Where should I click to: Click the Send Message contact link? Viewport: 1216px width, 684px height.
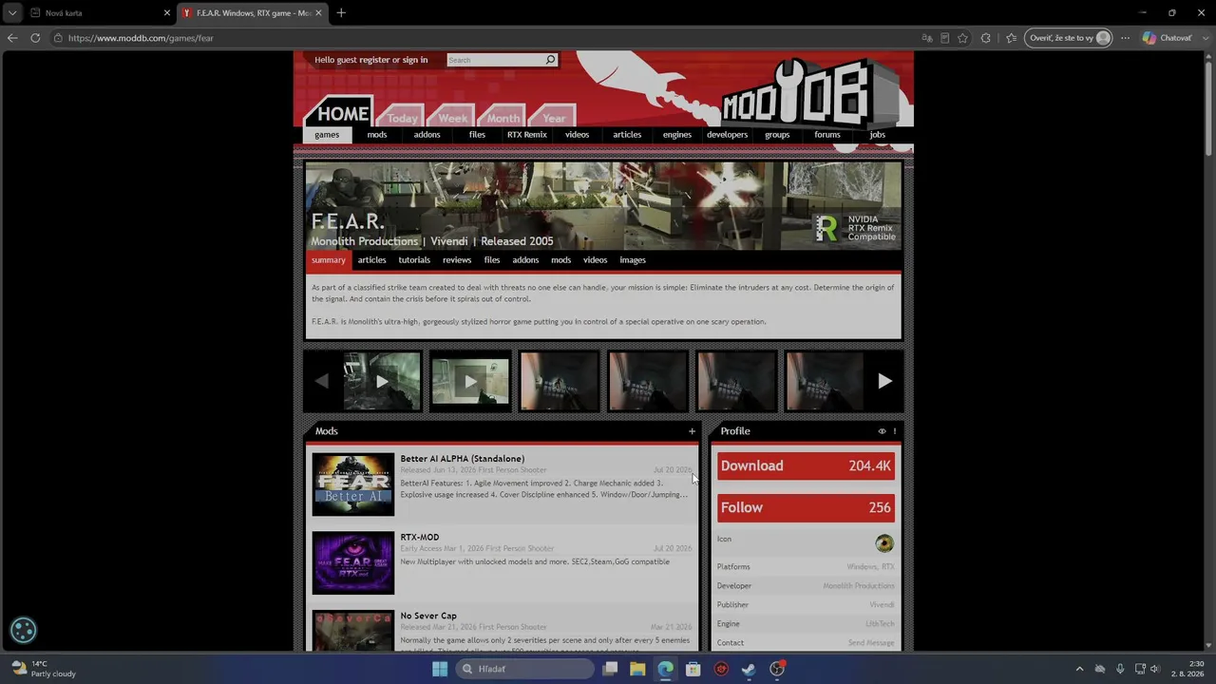[x=871, y=643]
